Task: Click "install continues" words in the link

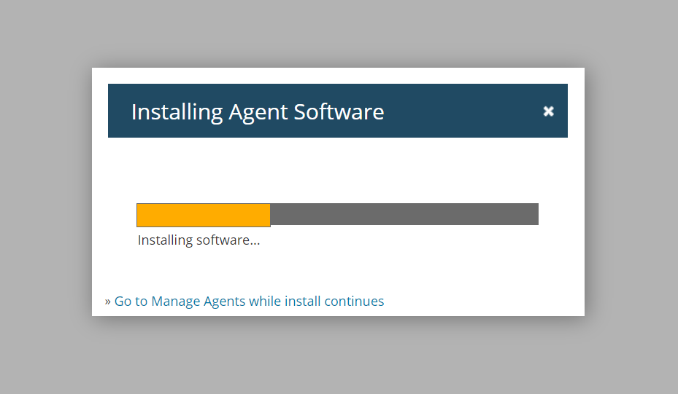Action: 334,301
